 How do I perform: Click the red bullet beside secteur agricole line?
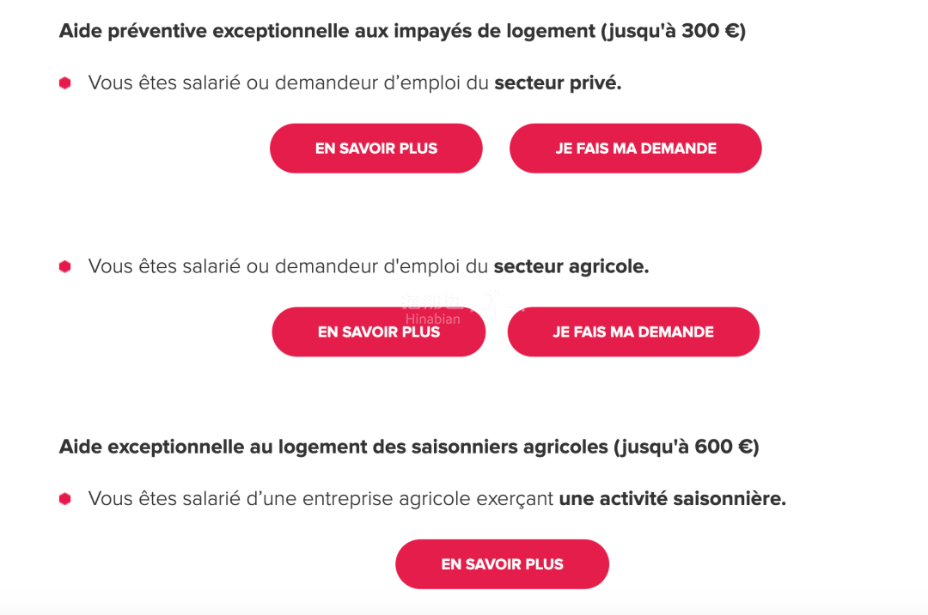65,267
